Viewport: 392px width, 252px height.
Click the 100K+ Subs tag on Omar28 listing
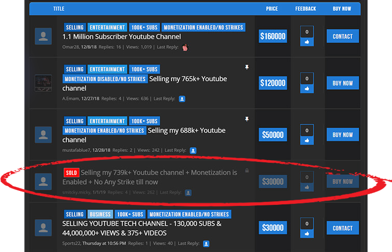click(x=145, y=27)
